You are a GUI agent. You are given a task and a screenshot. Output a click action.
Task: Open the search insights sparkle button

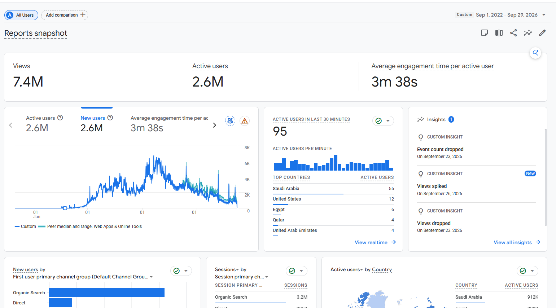point(535,53)
